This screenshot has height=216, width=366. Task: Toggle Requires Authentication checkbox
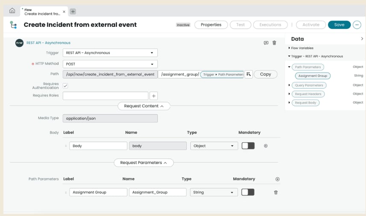point(65,86)
